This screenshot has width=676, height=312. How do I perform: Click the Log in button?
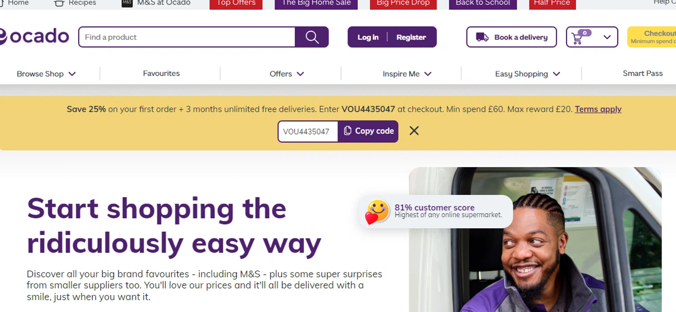(368, 37)
